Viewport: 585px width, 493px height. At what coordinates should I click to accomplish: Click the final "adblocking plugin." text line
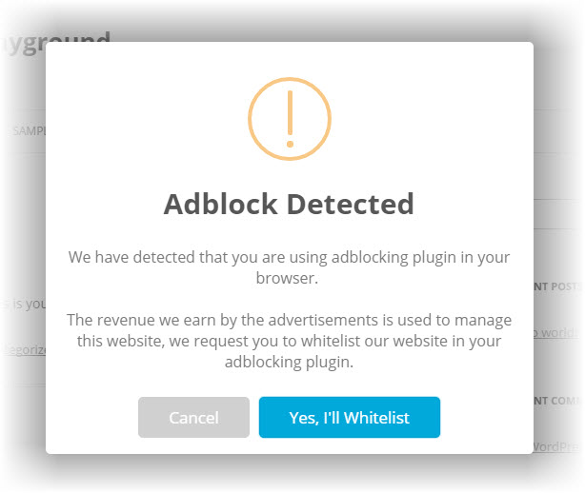tap(289, 362)
